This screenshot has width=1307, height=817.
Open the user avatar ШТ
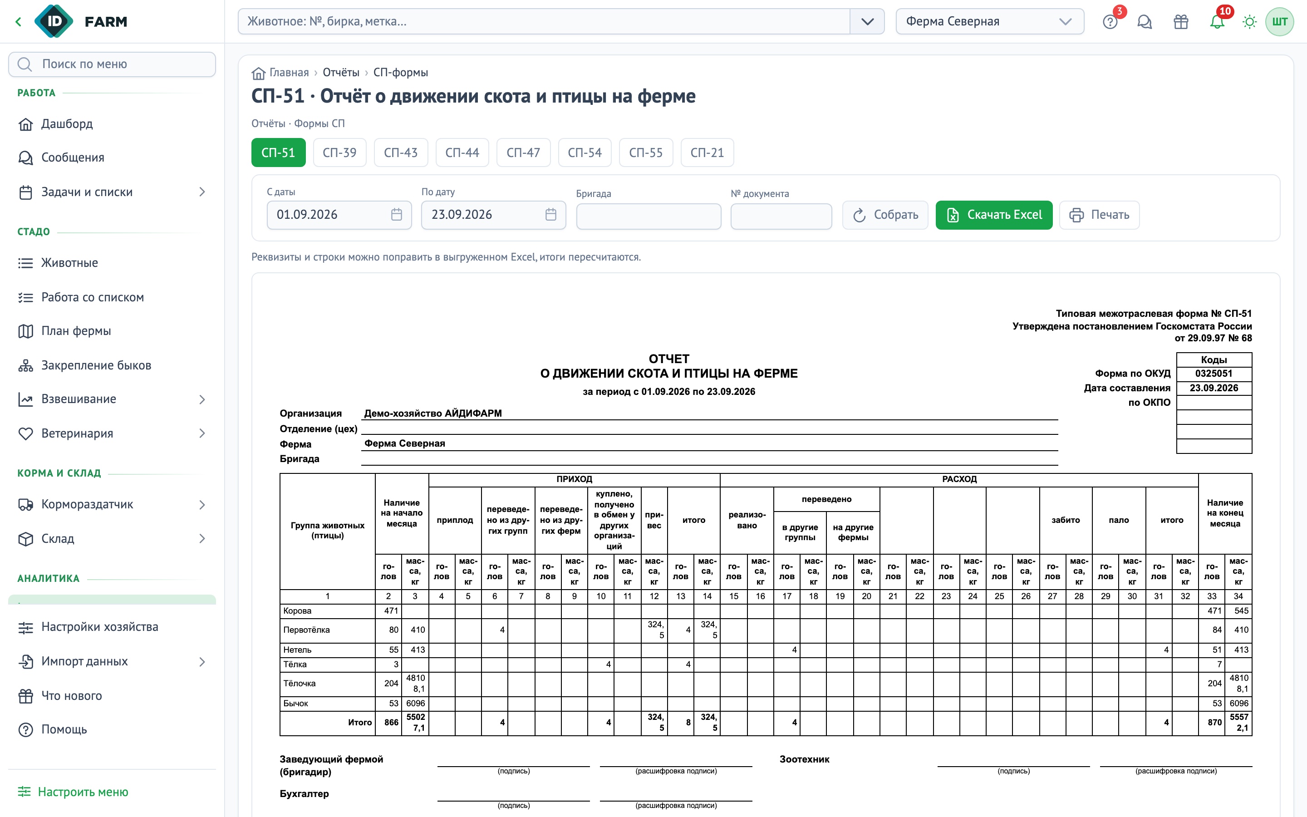[x=1279, y=22]
